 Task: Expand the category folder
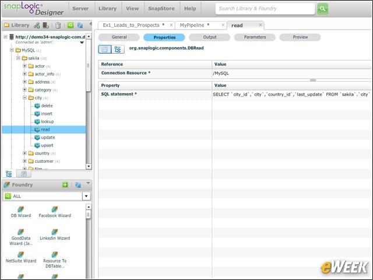tap(24, 90)
